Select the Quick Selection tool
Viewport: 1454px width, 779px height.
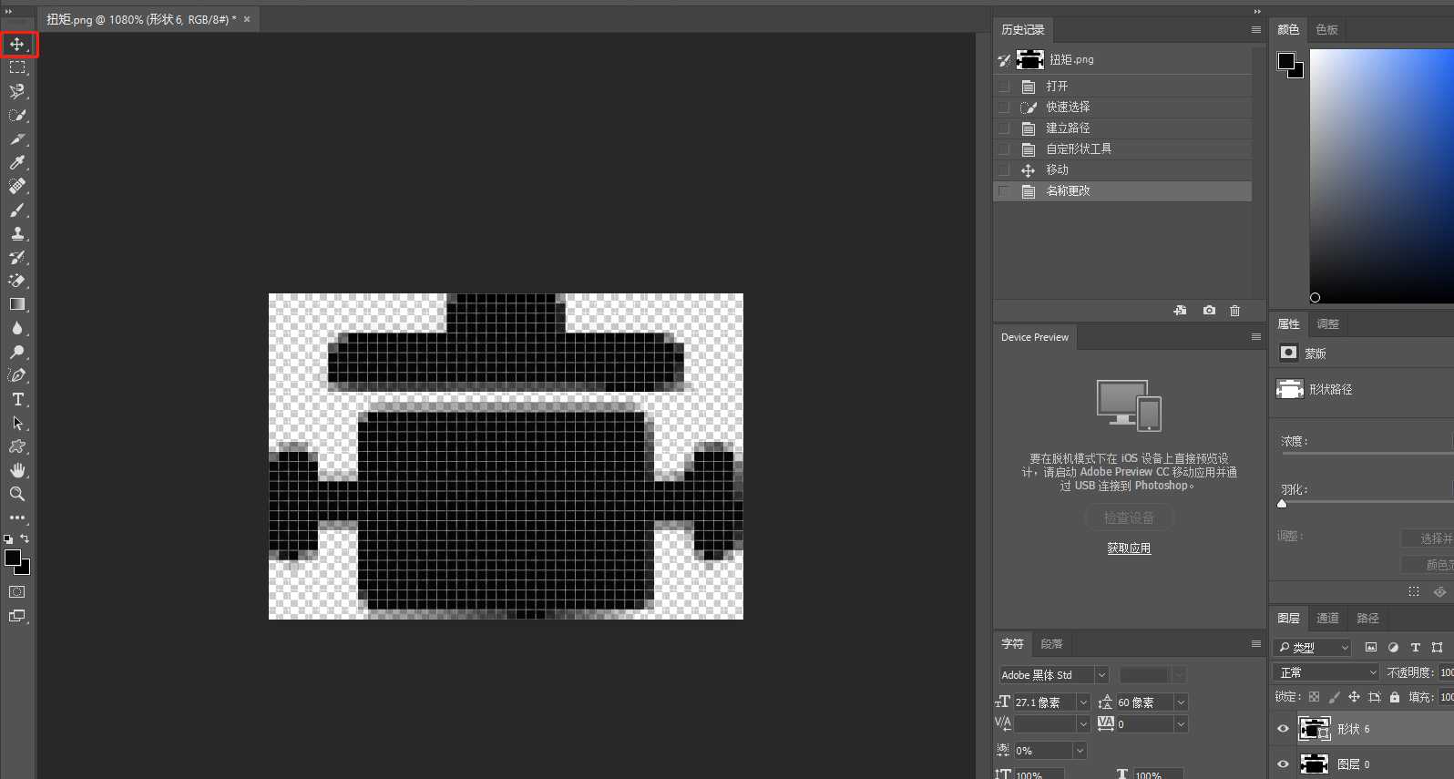point(17,115)
